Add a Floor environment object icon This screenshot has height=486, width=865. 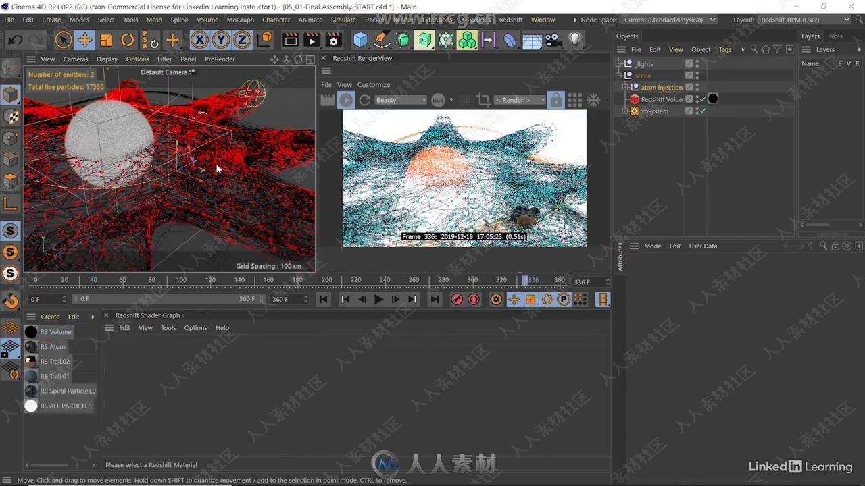click(x=532, y=41)
